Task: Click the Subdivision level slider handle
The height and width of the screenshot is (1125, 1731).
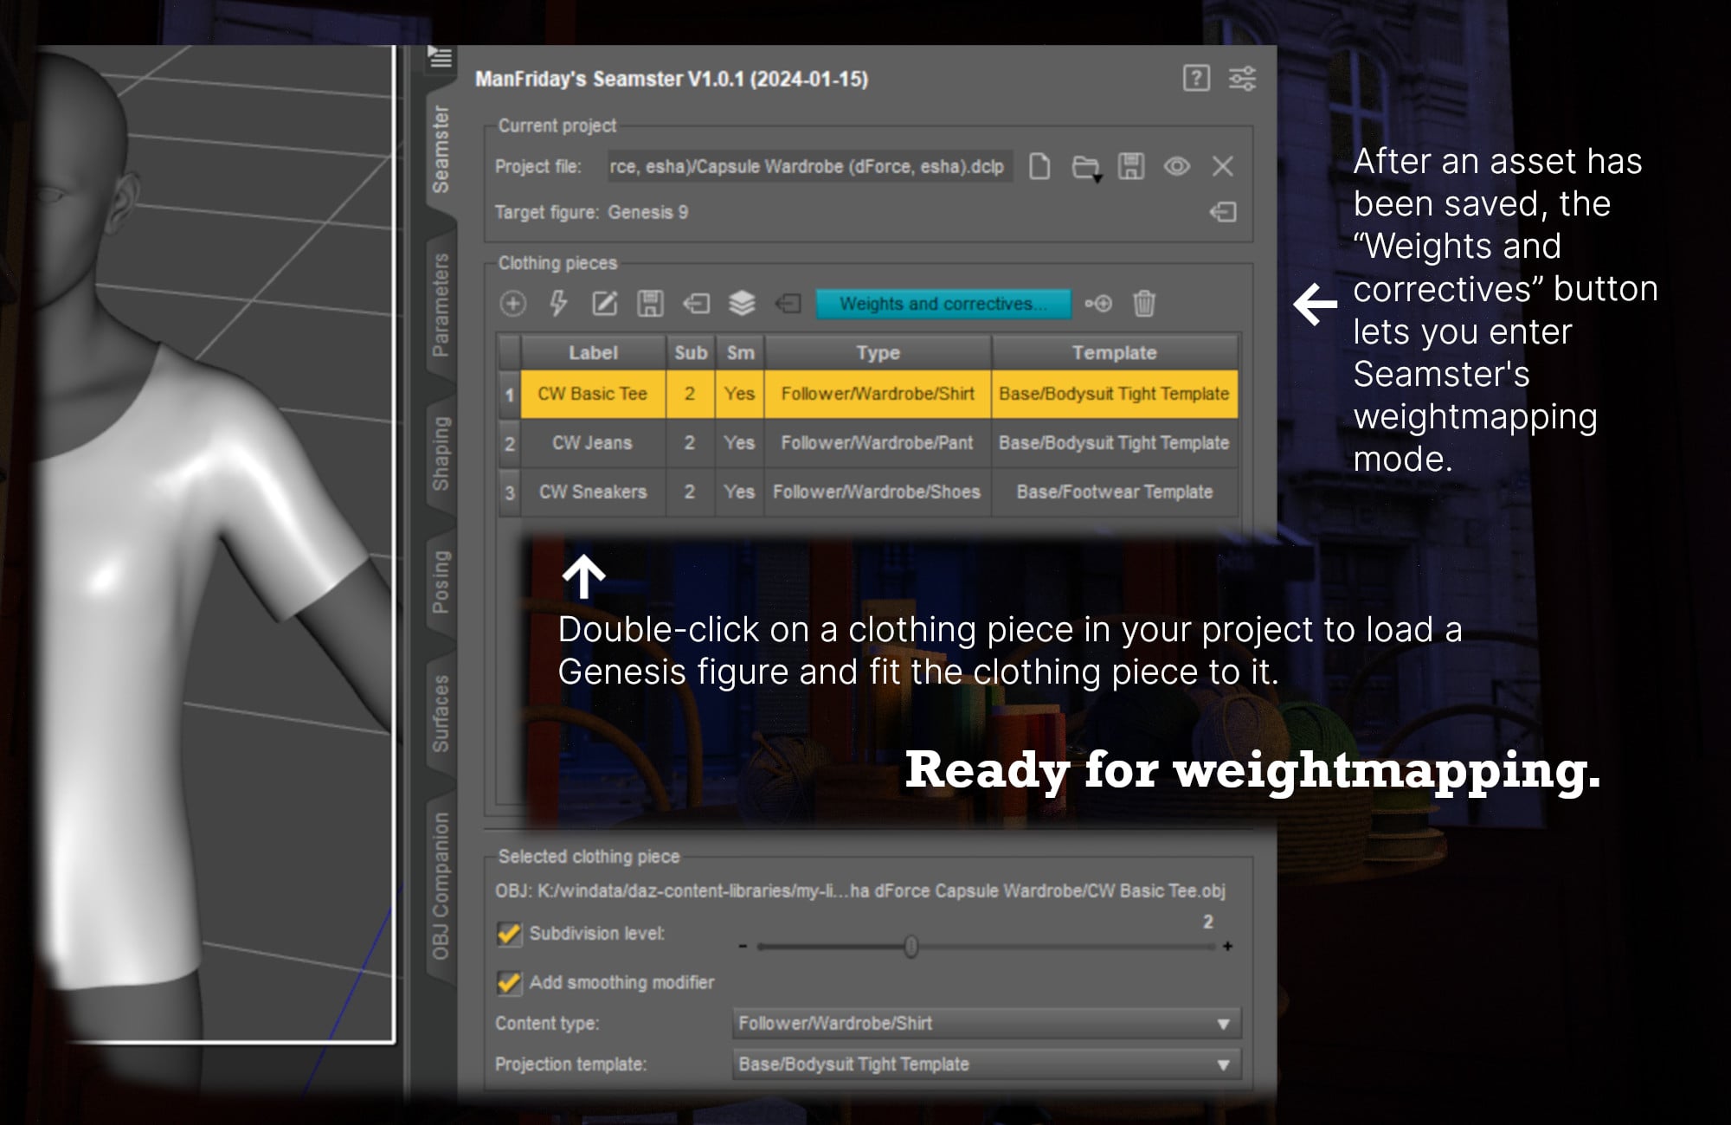Action: pyautogui.click(x=911, y=947)
